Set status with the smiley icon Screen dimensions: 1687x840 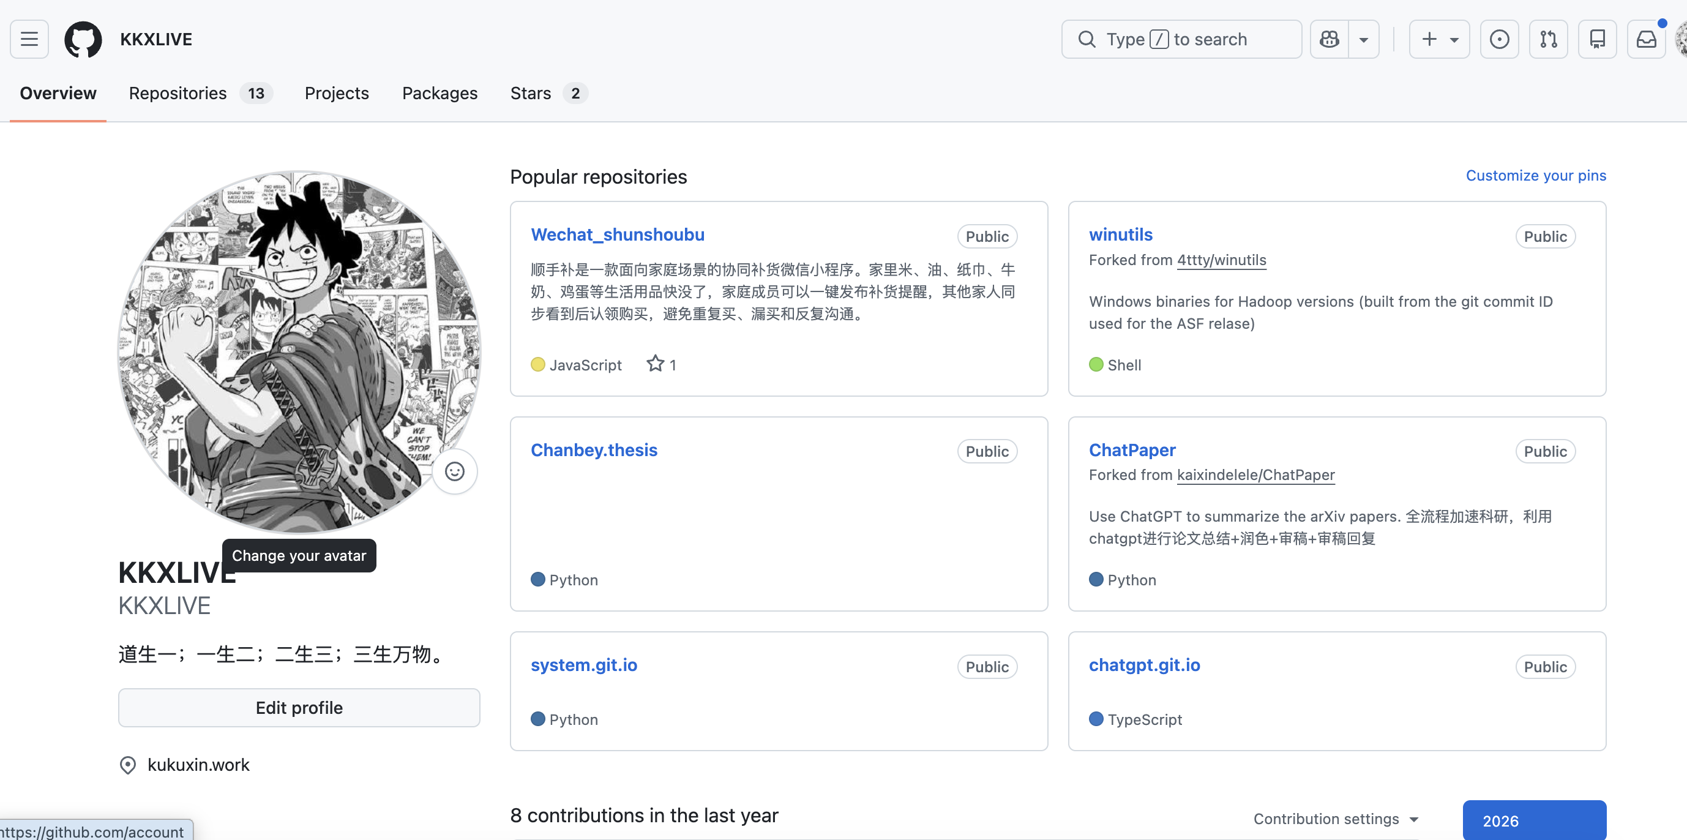[454, 471]
